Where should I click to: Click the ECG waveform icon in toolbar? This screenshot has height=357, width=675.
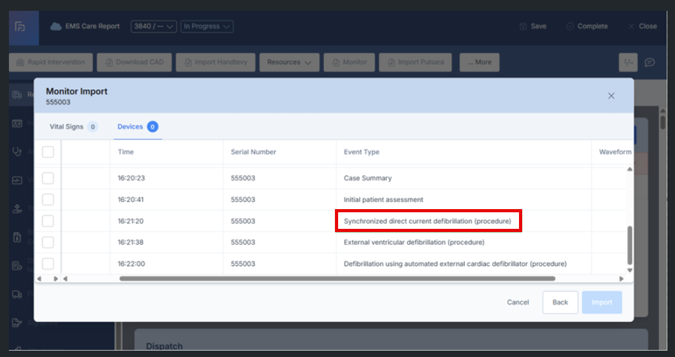tap(628, 62)
